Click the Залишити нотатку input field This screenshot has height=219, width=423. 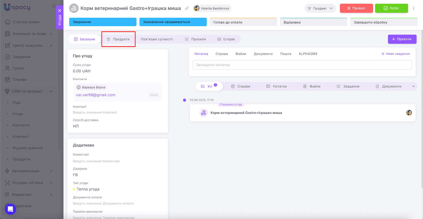[x=302, y=65]
